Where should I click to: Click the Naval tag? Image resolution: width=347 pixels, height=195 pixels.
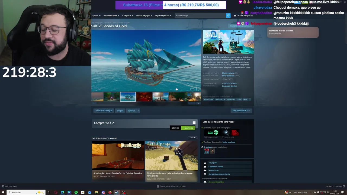[245, 99]
